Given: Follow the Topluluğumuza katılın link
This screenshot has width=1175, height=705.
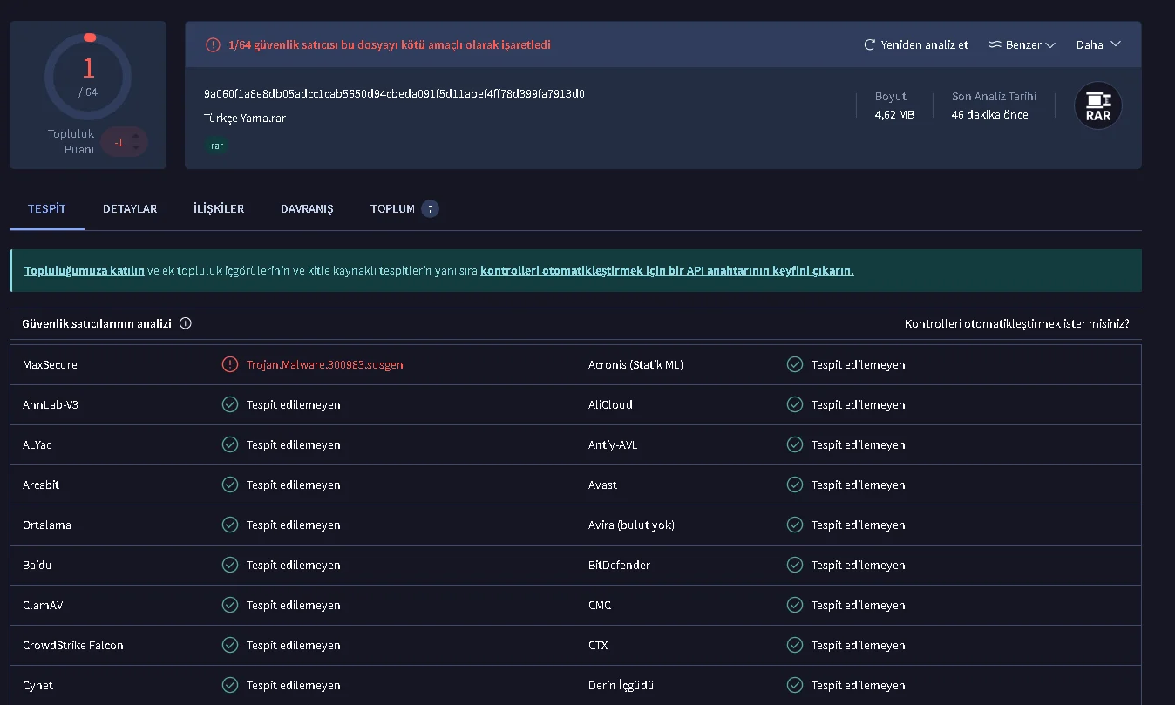Looking at the screenshot, I should (85, 271).
